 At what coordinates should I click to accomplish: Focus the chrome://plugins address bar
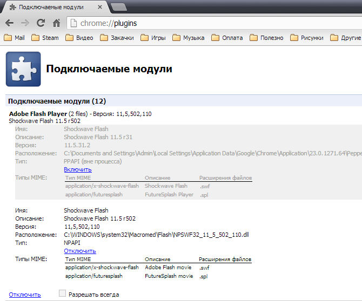tap(214, 23)
